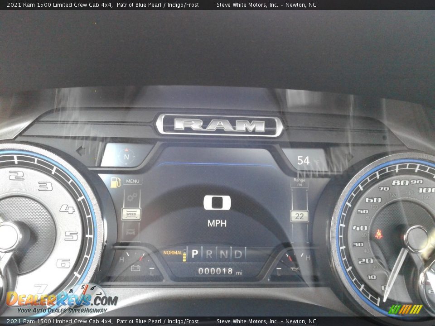Click the oil level icon
The width and height of the screenshot is (435, 326).
(x=295, y=269)
